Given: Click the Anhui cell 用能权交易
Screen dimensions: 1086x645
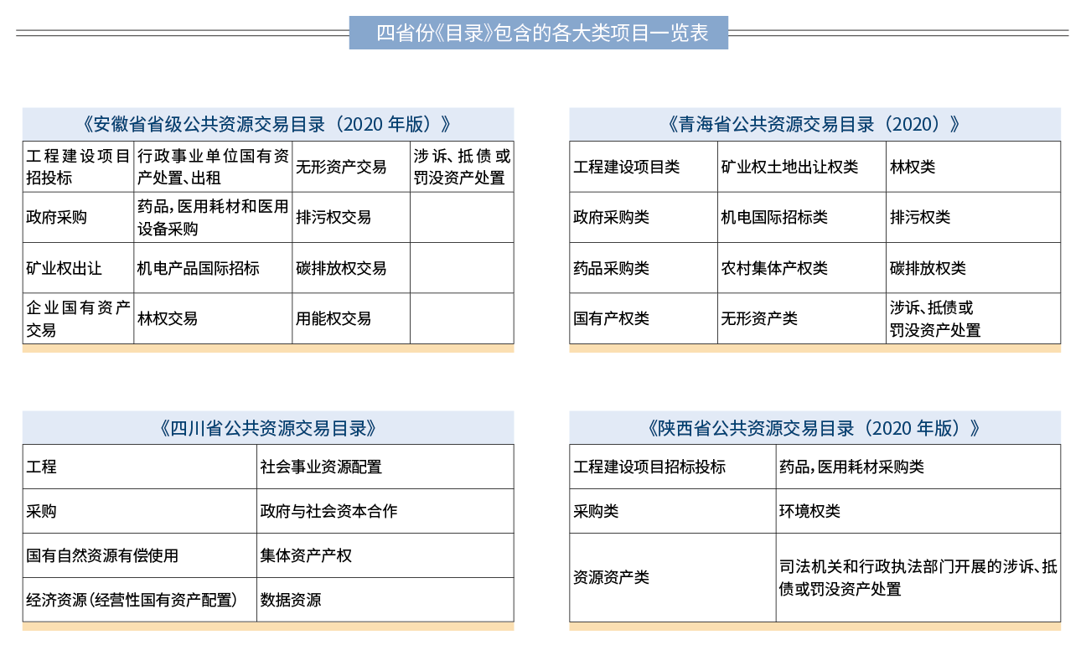Looking at the screenshot, I should [351, 318].
